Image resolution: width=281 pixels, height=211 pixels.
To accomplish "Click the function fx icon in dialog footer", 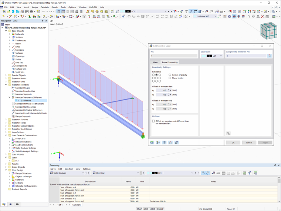I will pos(176,143).
